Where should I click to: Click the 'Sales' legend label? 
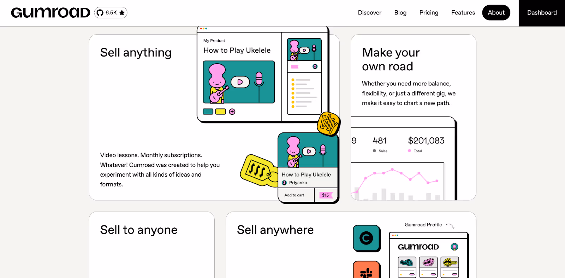(x=383, y=151)
